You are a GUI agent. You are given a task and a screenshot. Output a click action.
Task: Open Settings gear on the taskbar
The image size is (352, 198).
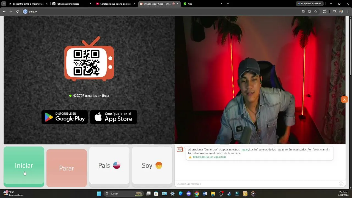coord(172,194)
